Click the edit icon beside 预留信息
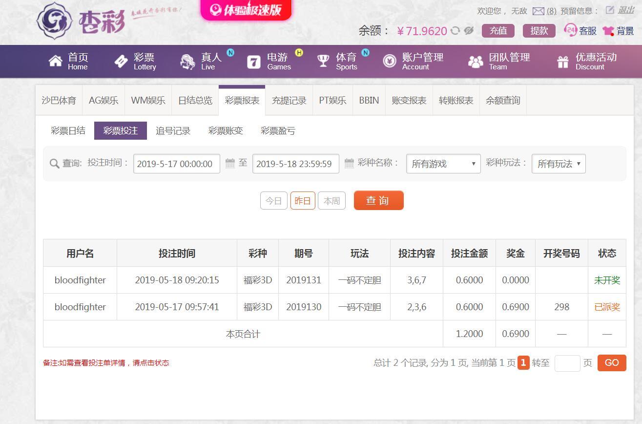 tap(610, 10)
